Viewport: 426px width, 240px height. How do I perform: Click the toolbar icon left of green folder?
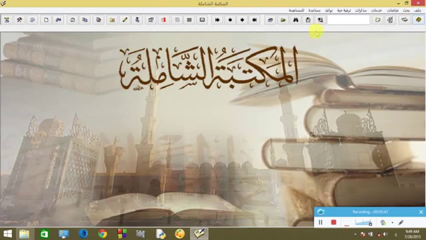(x=271, y=20)
